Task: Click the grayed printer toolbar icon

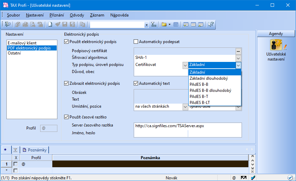Action: click(x=25, y=25)
